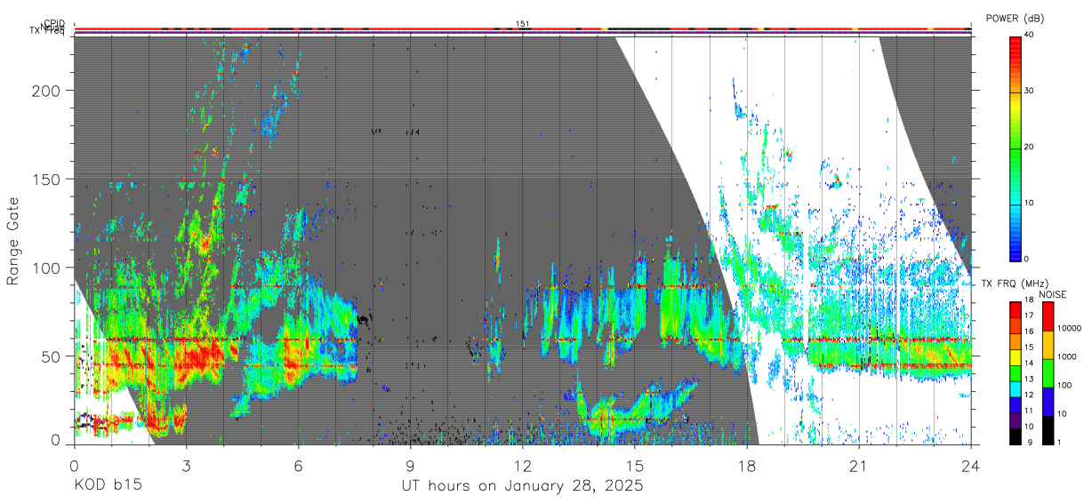Viewport: 1092px width, 504px height.
Task: Click noise scale value '10000'
Action: click(1069, 328)
